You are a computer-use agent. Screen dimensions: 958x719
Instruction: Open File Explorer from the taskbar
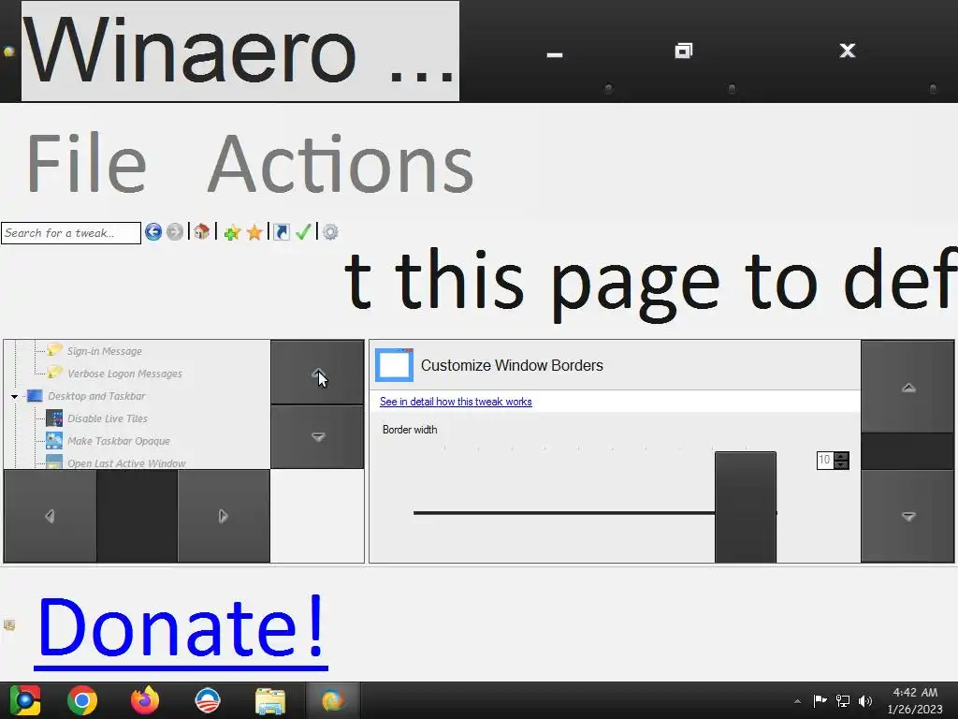pos(270,701)
